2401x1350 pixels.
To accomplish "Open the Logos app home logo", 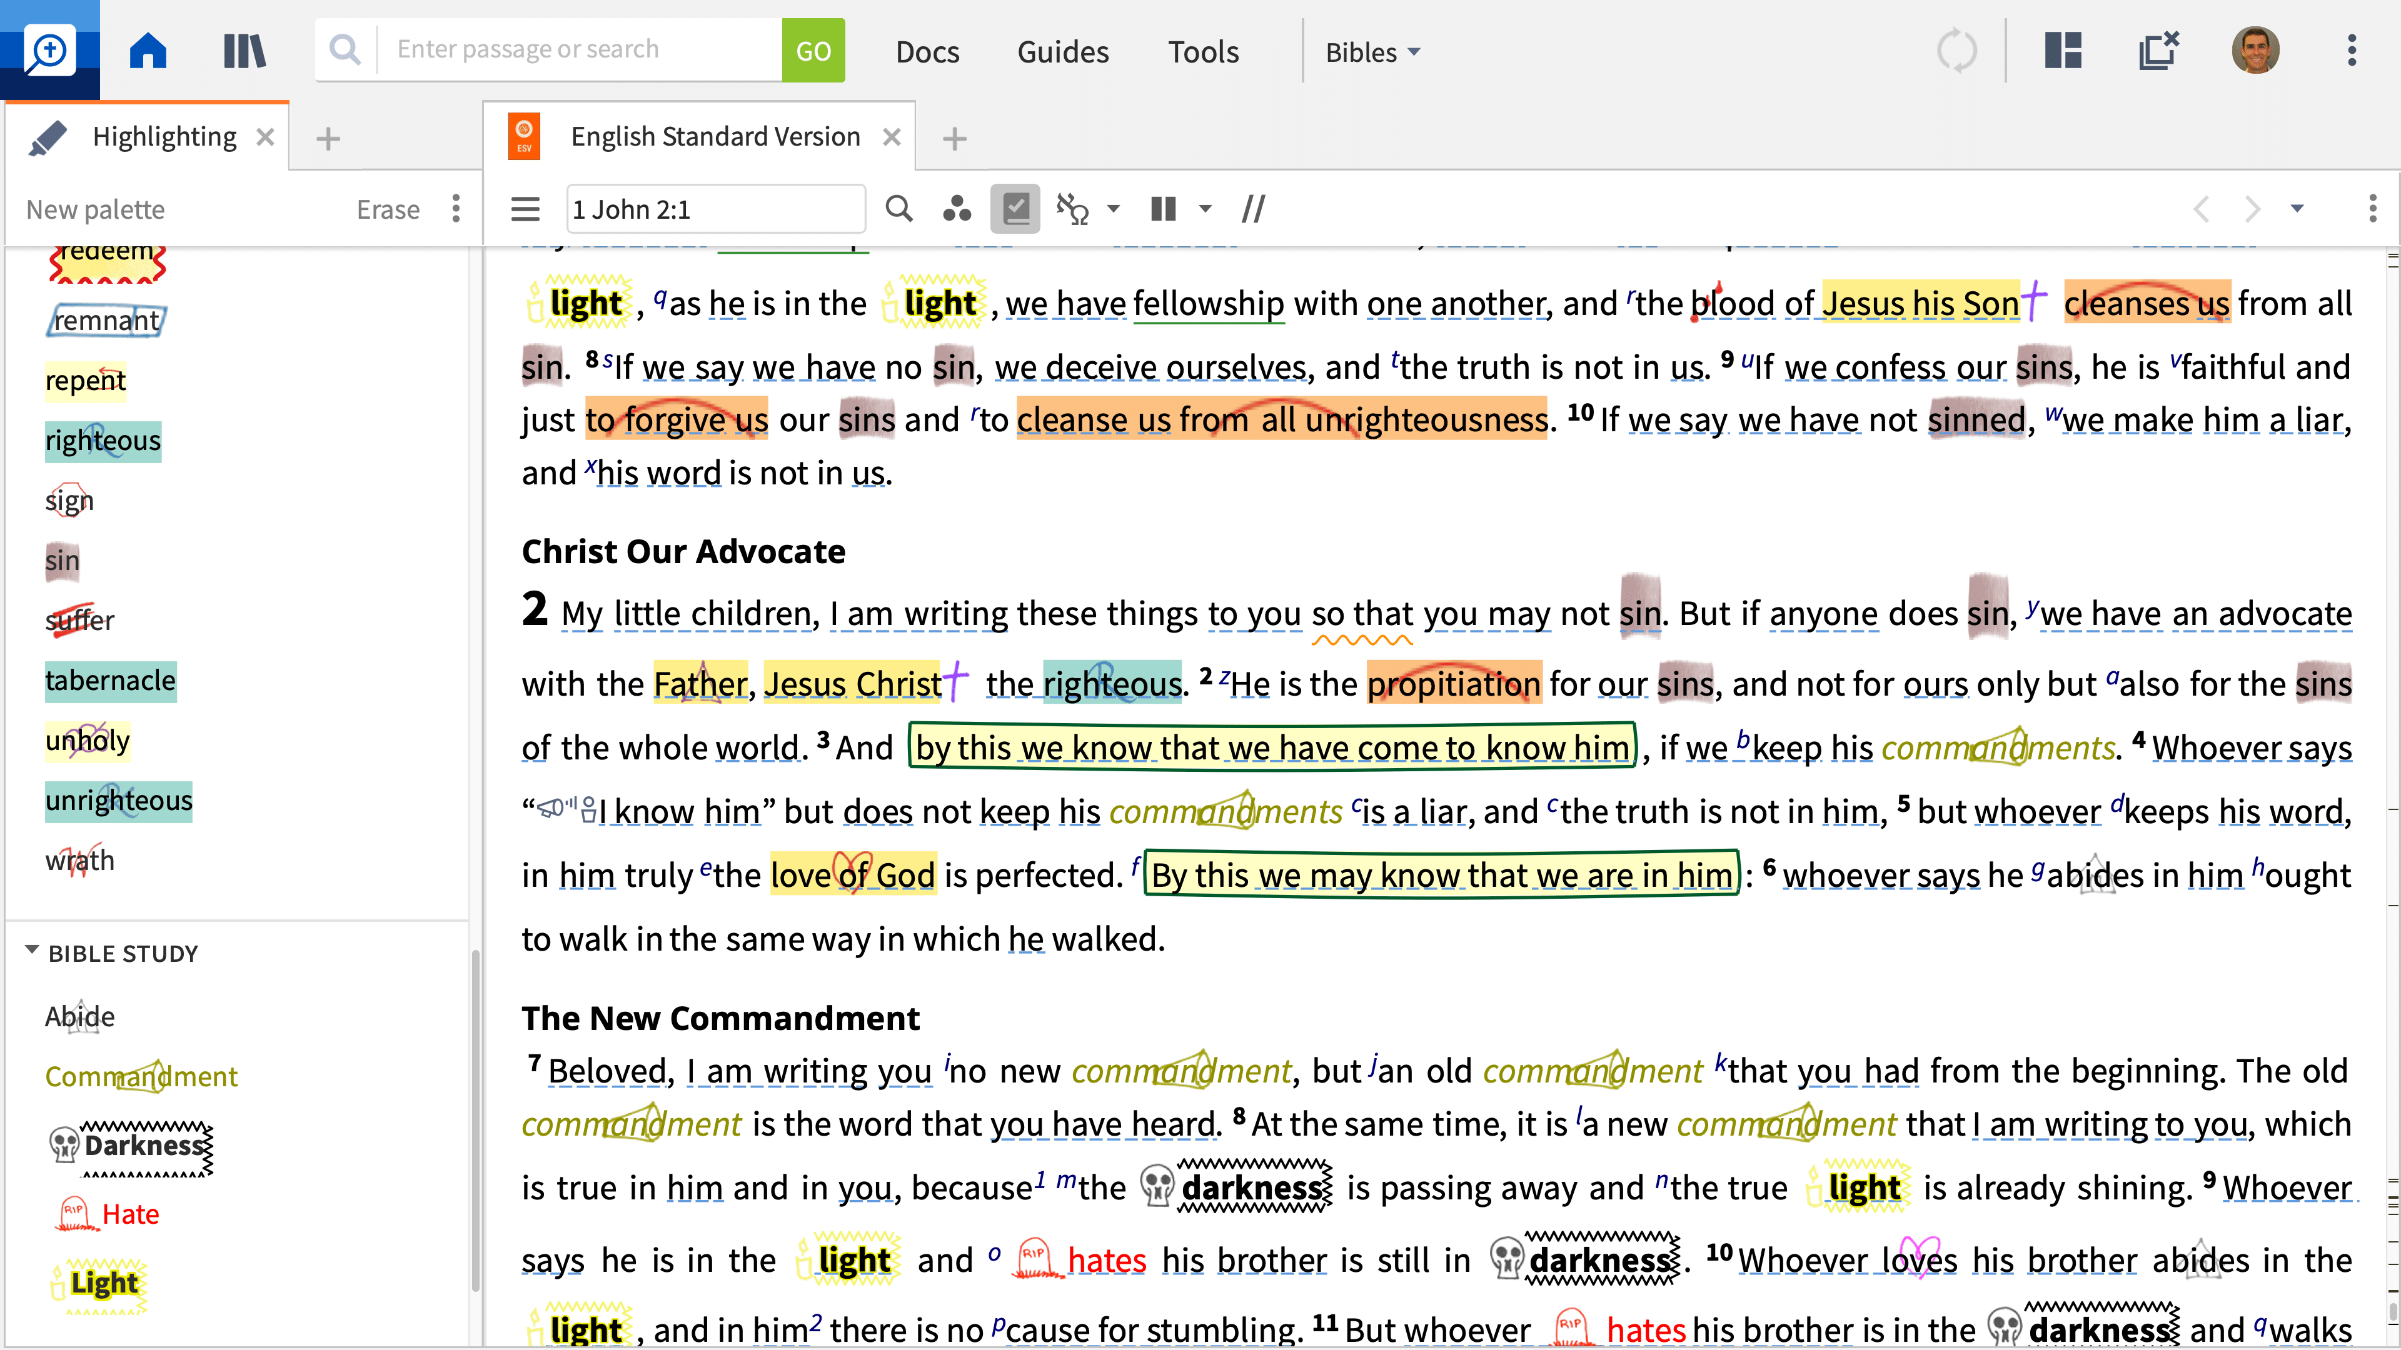I will click(x=49, y=49).
